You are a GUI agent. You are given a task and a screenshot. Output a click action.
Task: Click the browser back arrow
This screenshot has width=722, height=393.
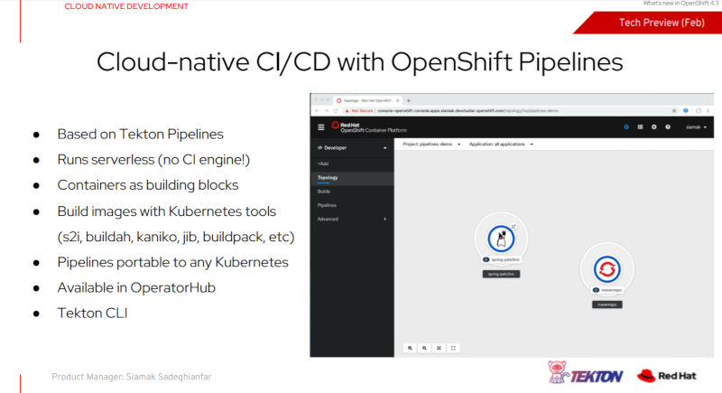317,110
